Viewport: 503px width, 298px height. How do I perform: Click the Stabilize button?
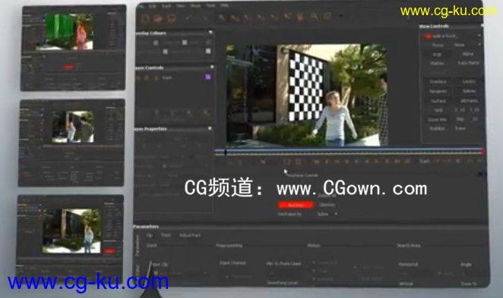point(437,128)
